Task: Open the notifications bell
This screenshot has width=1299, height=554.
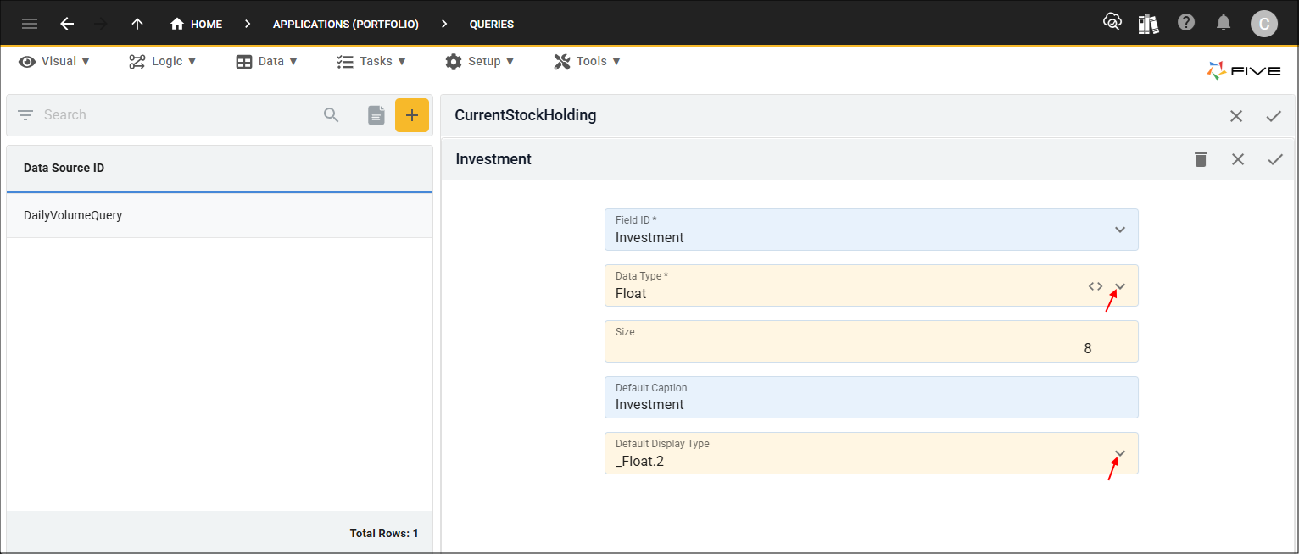Action: click(1224, 23)
